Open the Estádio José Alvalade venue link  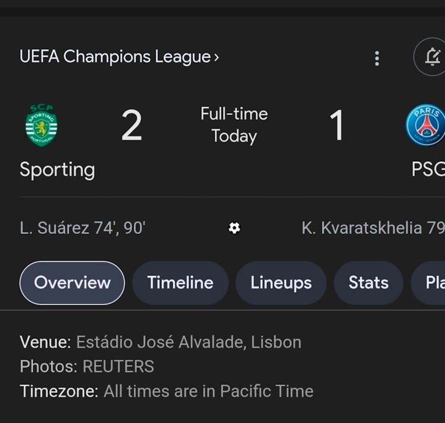tap(188, 342)
